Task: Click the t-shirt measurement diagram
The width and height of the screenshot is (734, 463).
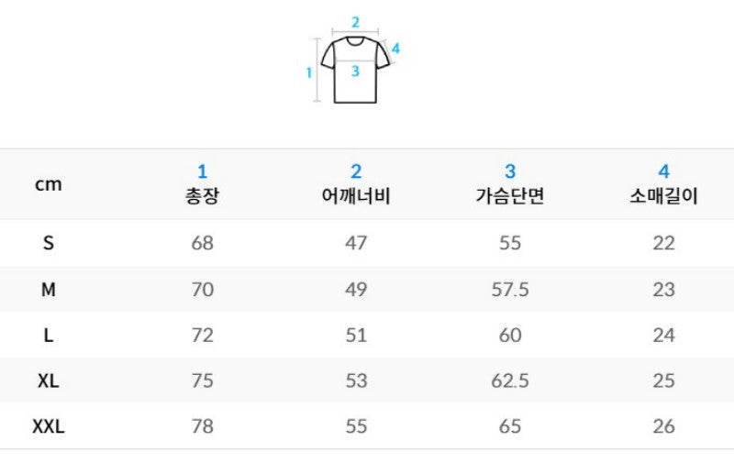Action: pos(355,60)
